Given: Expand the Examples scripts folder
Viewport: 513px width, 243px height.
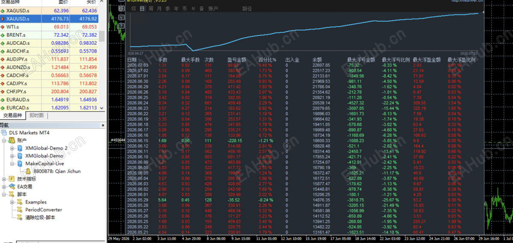Looking at the screenshot, I should (12, 202).
